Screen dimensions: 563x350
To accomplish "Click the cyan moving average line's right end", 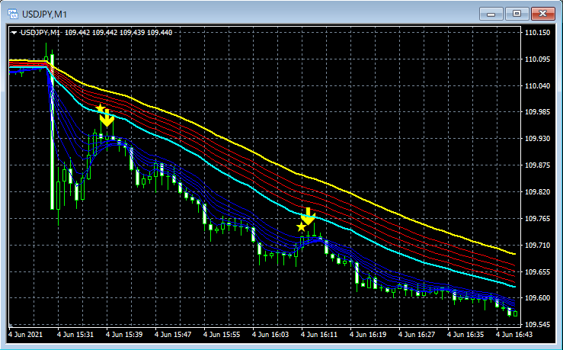I will pos(513,287).
